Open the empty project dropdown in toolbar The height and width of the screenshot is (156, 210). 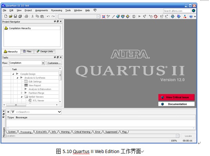[x=98, y=16]
